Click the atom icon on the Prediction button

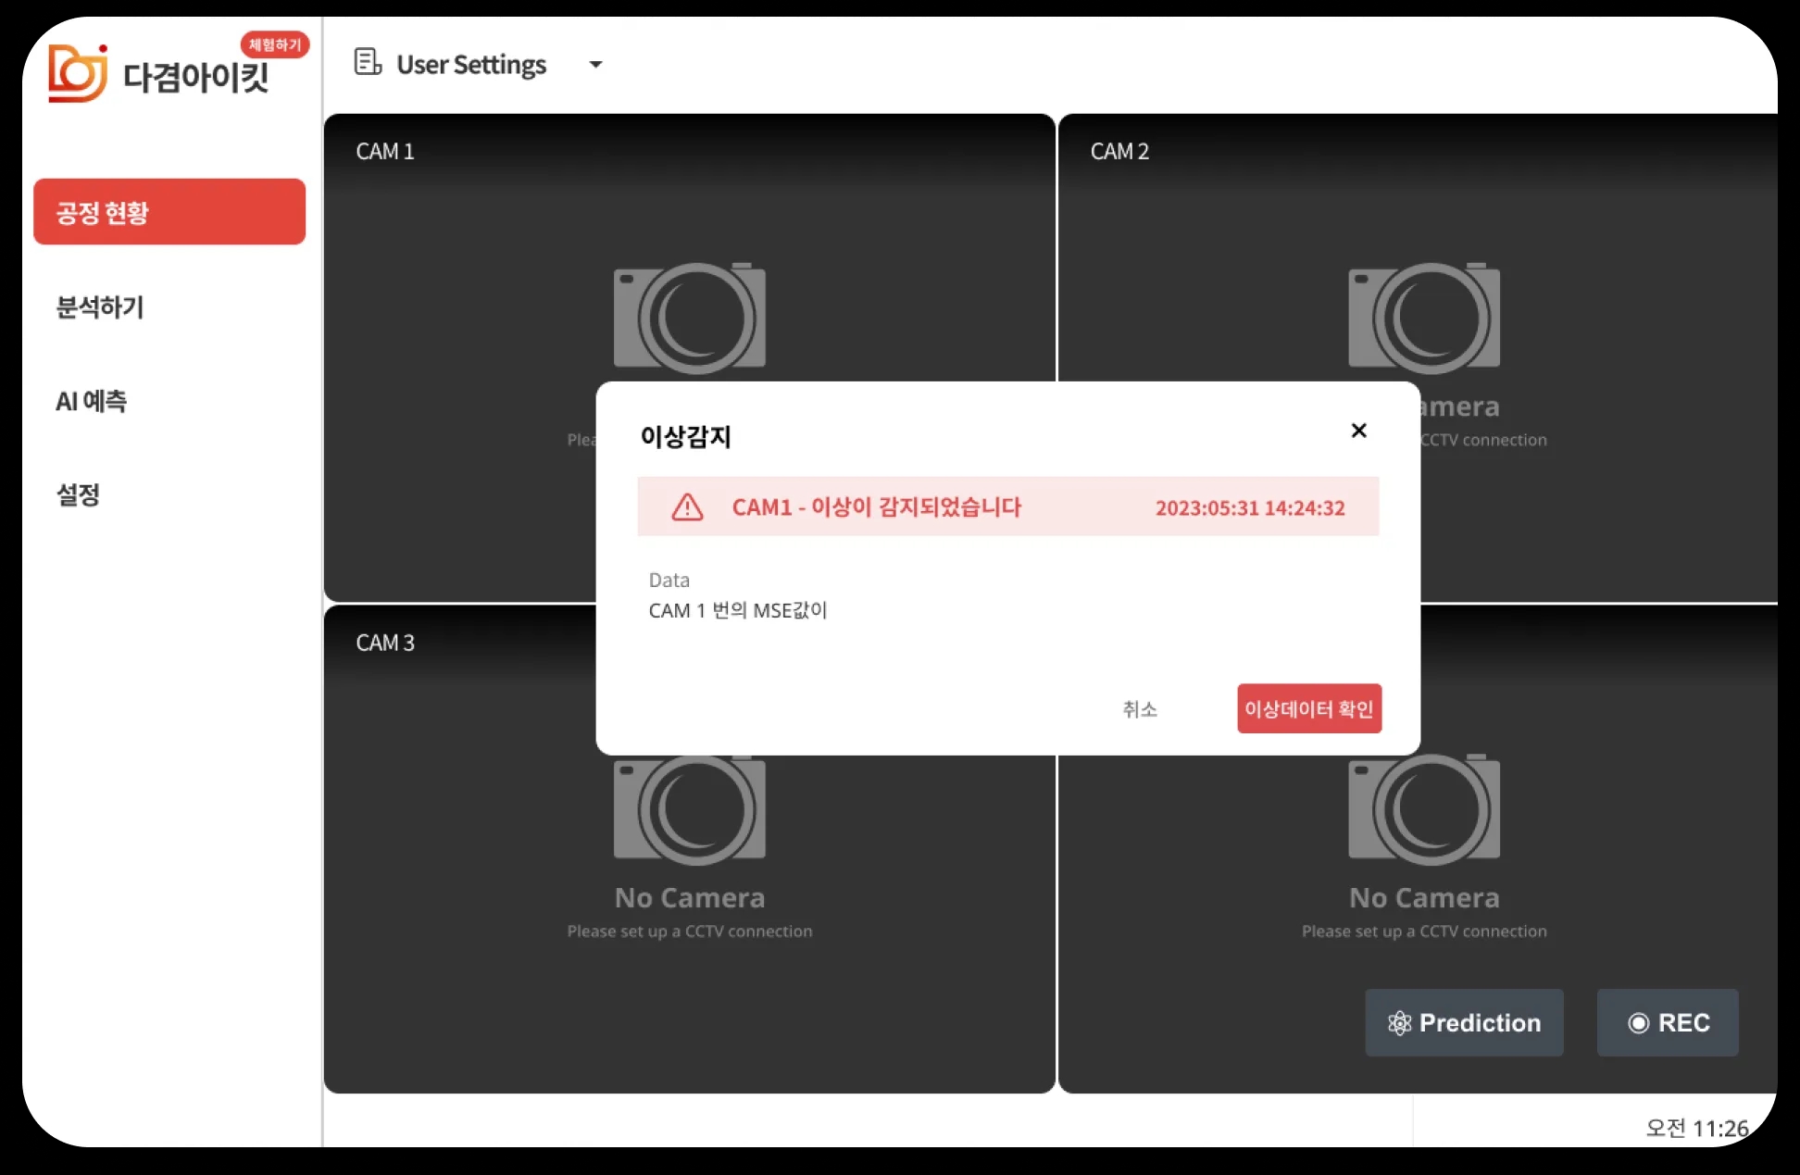[x=1399, y=1023]
